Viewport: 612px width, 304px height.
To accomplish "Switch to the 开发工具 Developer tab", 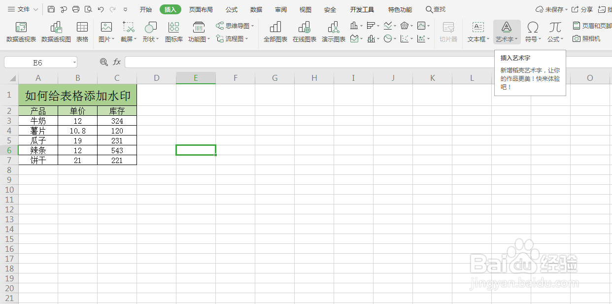I will coord(362,9).
